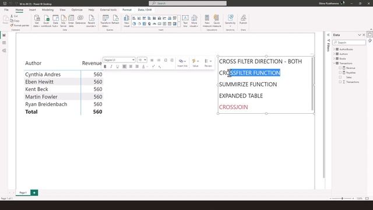Expand the Filters pane
The height and width of the screenshot is (210, 373).
(x=328, y=35)
